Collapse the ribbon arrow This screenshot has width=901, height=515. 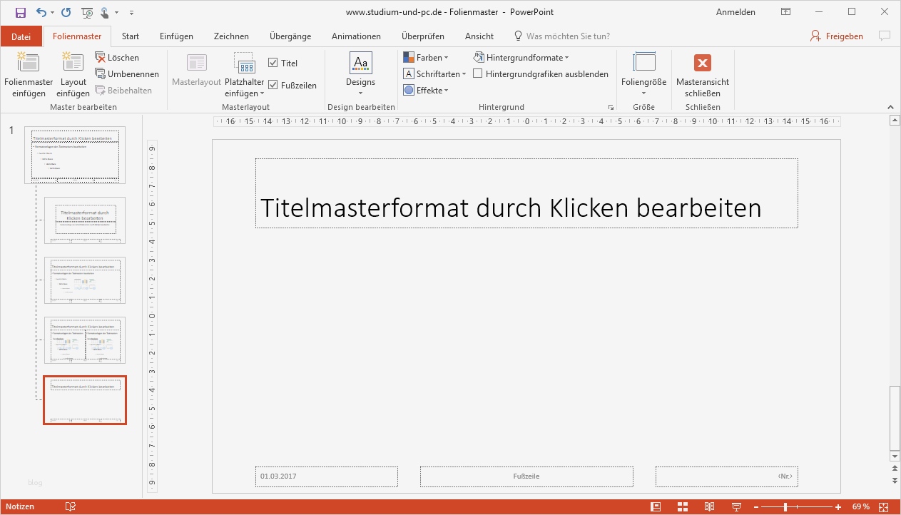891,107
